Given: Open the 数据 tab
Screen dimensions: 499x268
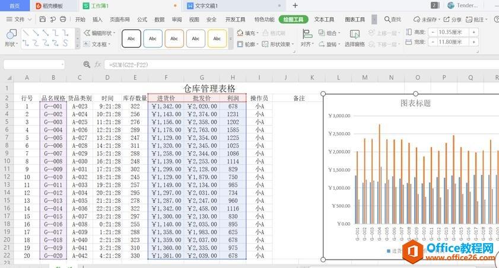Looking at the screenshot, I should coord(160,20).
